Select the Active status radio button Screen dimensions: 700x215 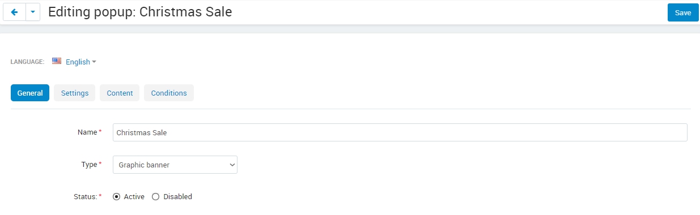coord(116,197)
